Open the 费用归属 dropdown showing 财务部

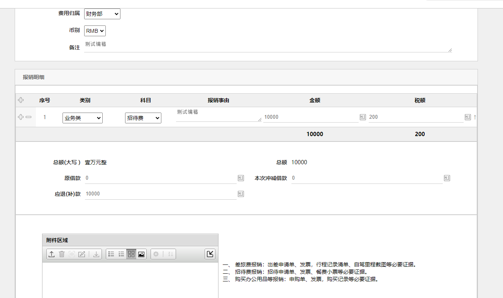tap(102, 14)
